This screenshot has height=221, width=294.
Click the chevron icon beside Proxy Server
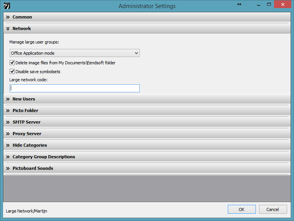click(x=8, y=134)
